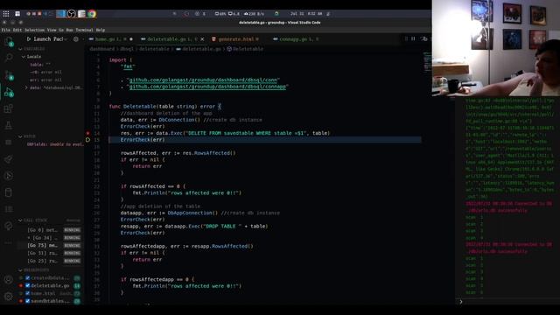Open the Terminal menu
Screen dimensions: 560x315
click(x=84, y=30)
